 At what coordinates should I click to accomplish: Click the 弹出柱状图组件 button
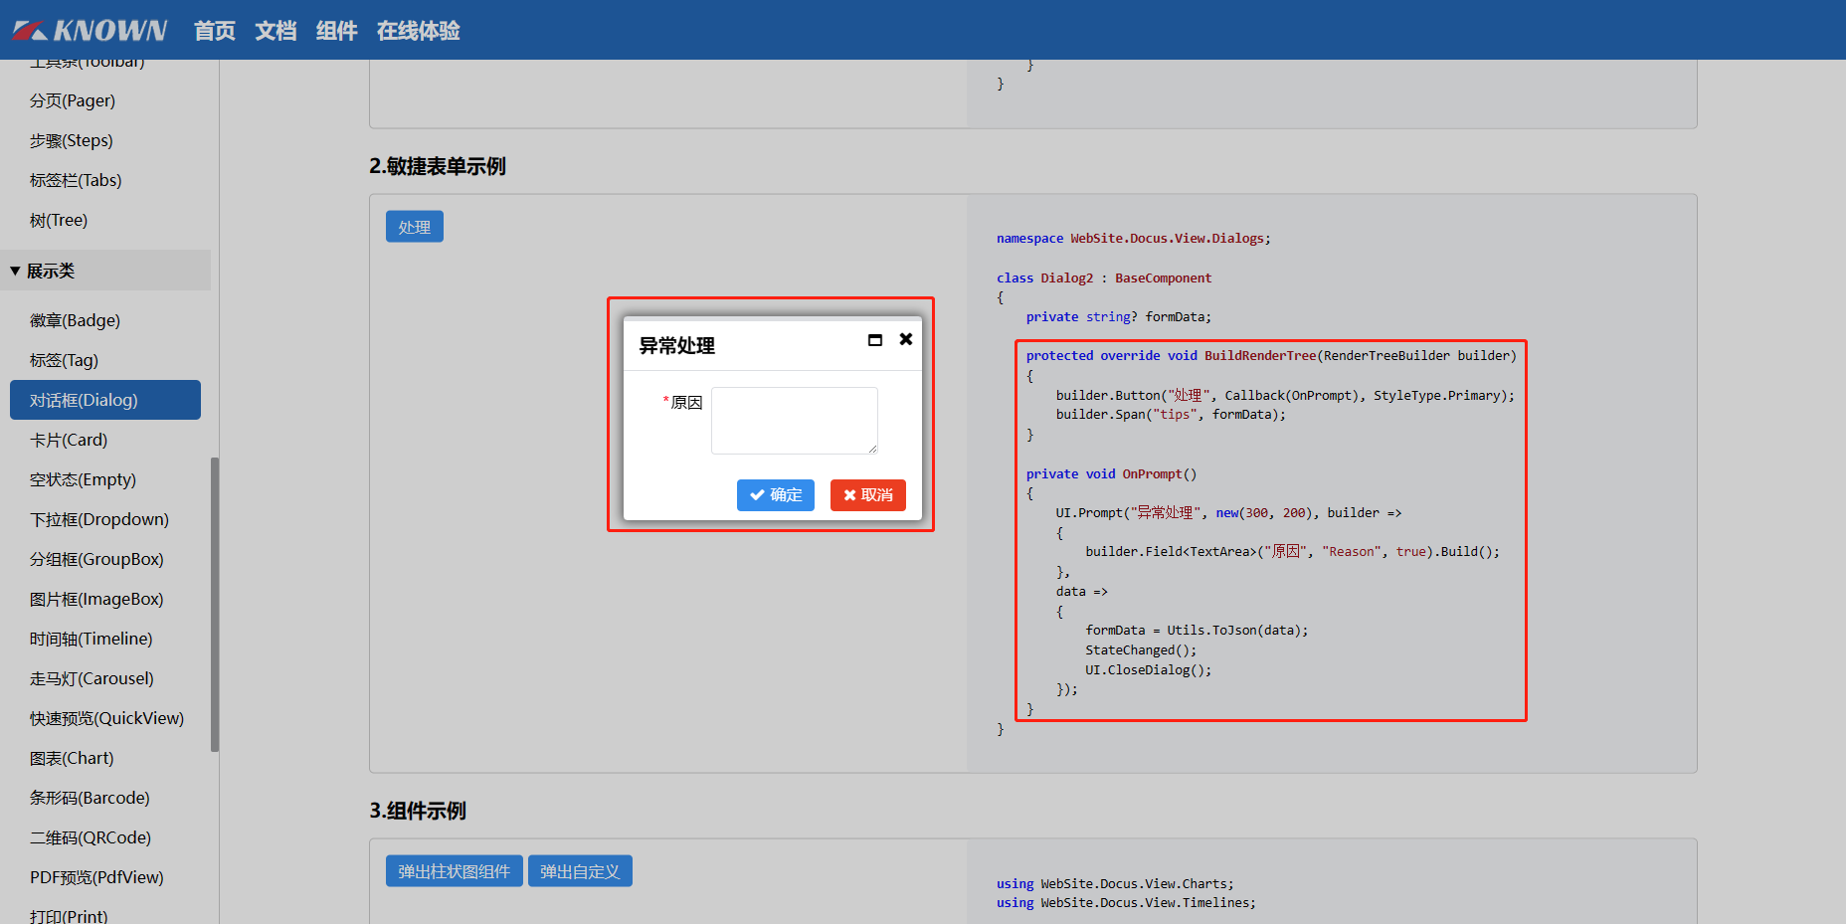coord(455,871)
